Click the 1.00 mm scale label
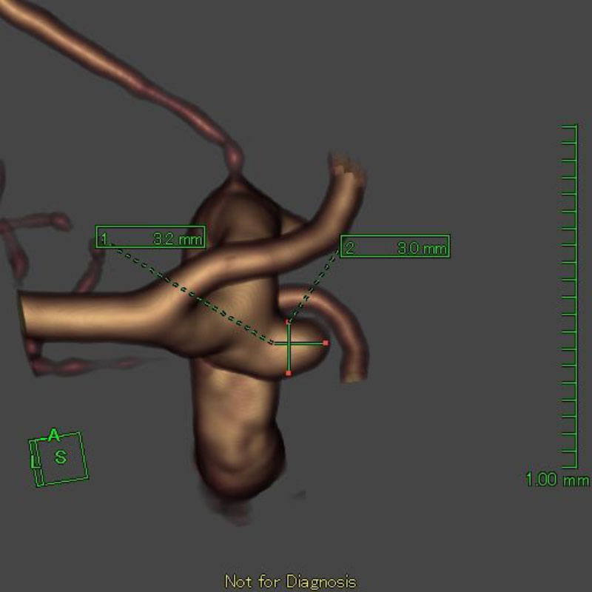This screenshot has height=592, width=592. coord(556,480)
